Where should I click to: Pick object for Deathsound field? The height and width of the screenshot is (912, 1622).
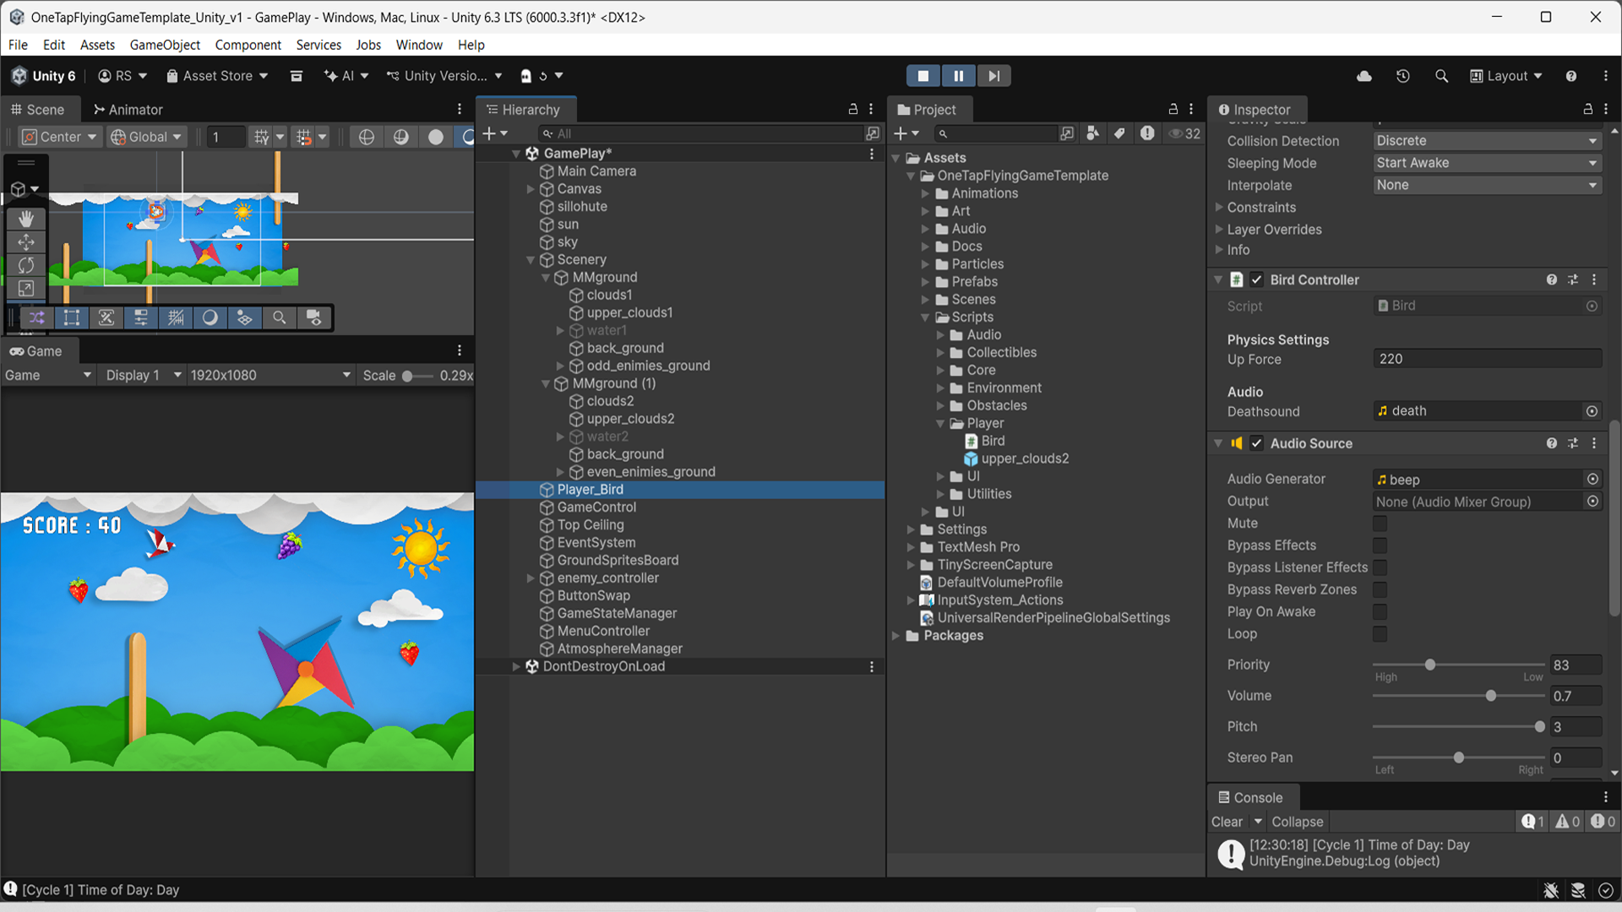coord(1592,411)
